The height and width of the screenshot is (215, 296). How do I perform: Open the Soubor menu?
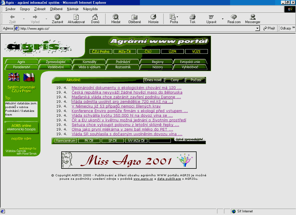point(10,9)
